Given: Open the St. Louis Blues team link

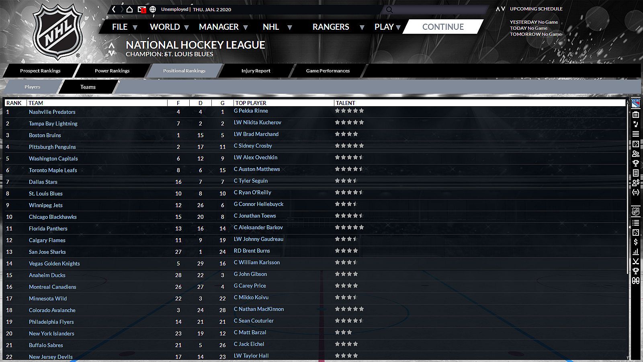Looking at the screenshot, I should (46, 193).
